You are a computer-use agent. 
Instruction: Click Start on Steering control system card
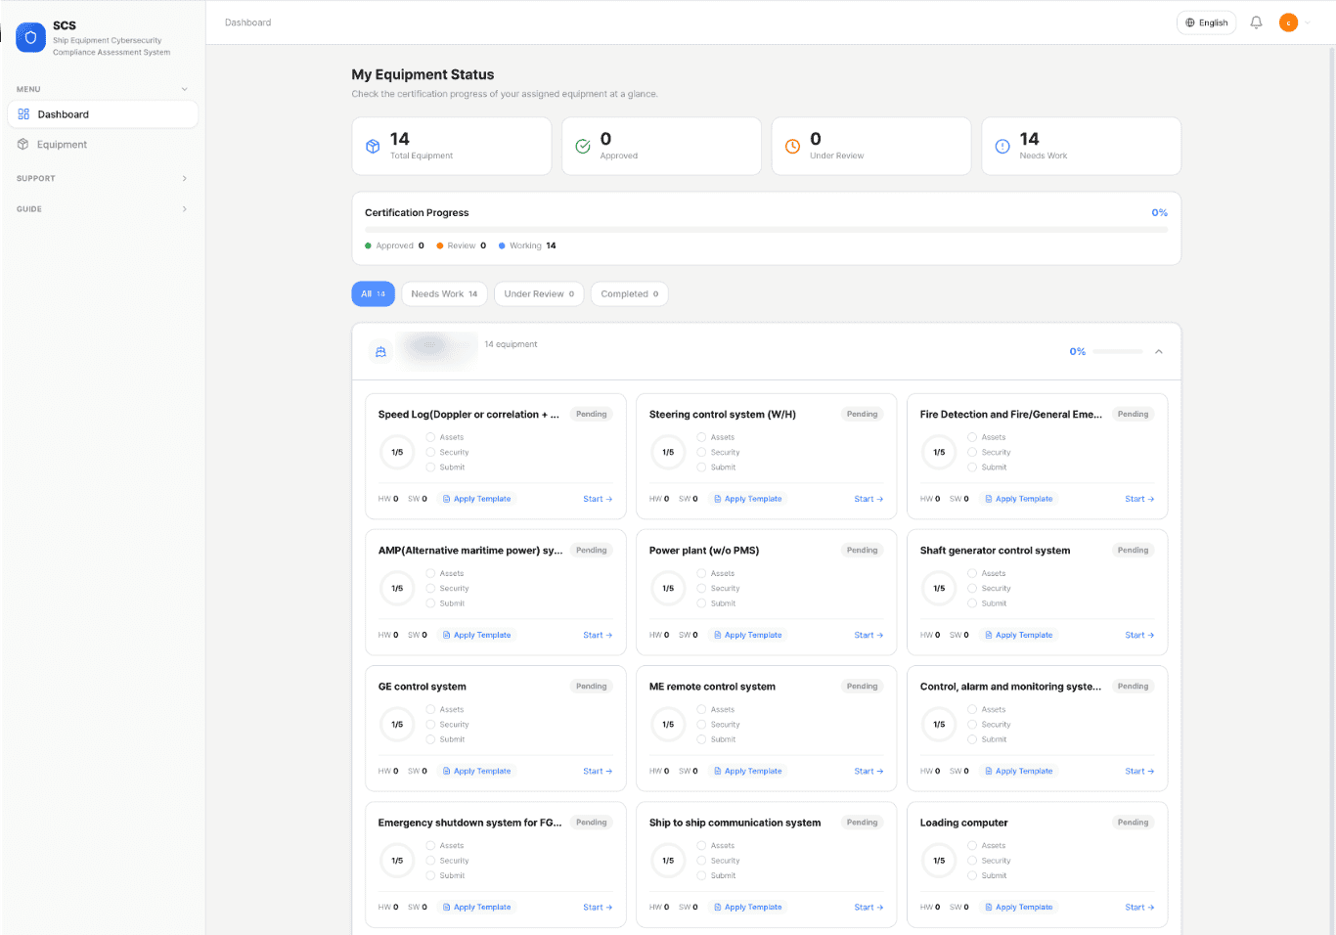point(868,499)
